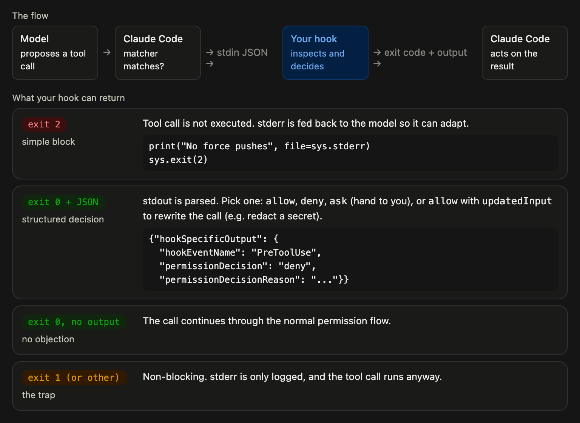Click the 'Claude Code acts on the result' box

pyautogui.click(x=525, y=53)
